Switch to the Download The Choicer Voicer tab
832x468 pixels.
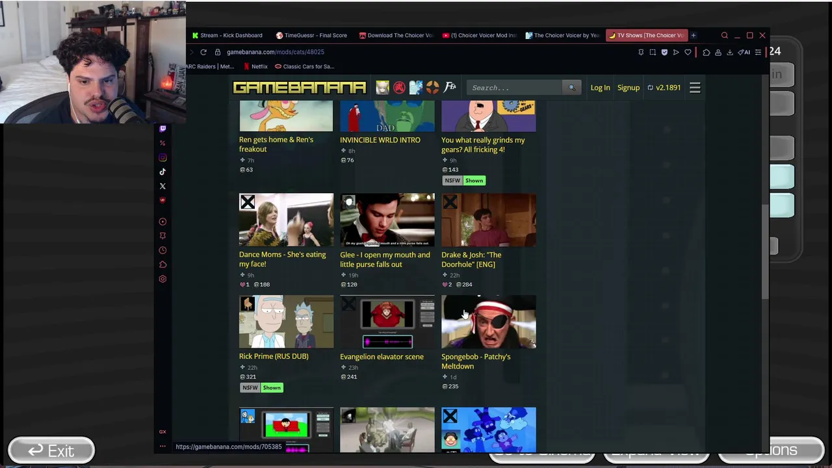click(x=395, y=35)
